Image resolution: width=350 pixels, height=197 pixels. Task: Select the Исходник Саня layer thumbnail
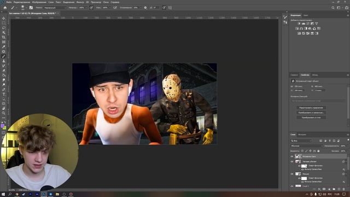[x=298, y=157]
